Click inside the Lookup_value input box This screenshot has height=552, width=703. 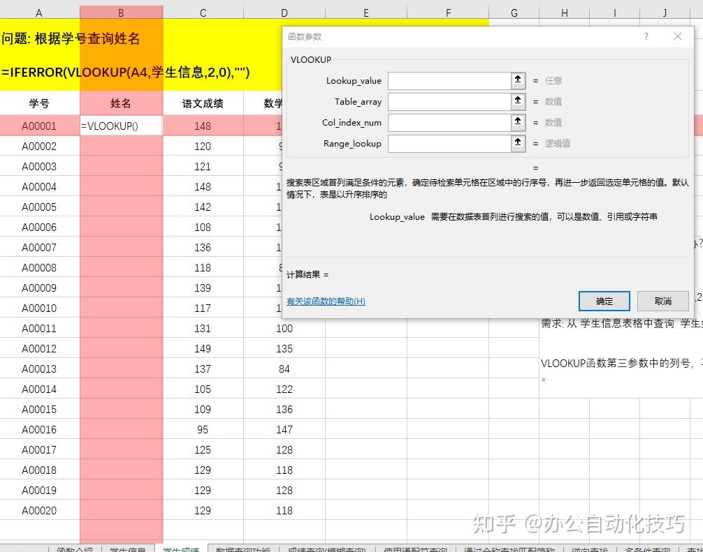[x=447, y=81]
